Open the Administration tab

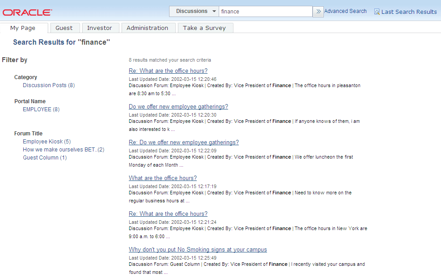pos(148,27)
